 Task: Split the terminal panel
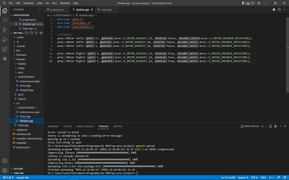click(x=271, y=126)
